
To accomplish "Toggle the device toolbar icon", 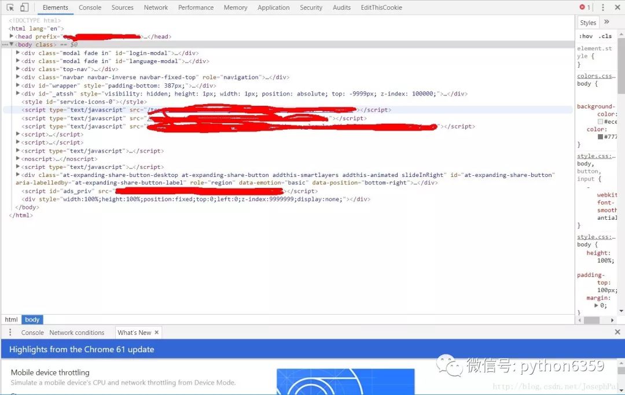I will pos(24,7).
